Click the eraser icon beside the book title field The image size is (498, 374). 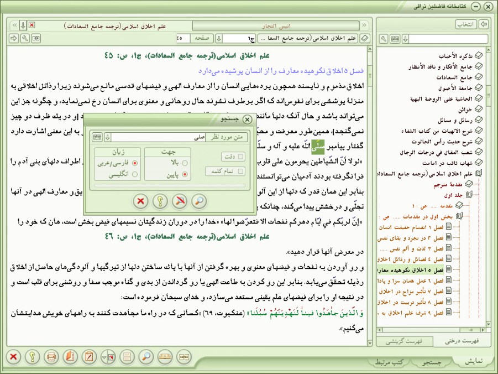coord(365,39)
